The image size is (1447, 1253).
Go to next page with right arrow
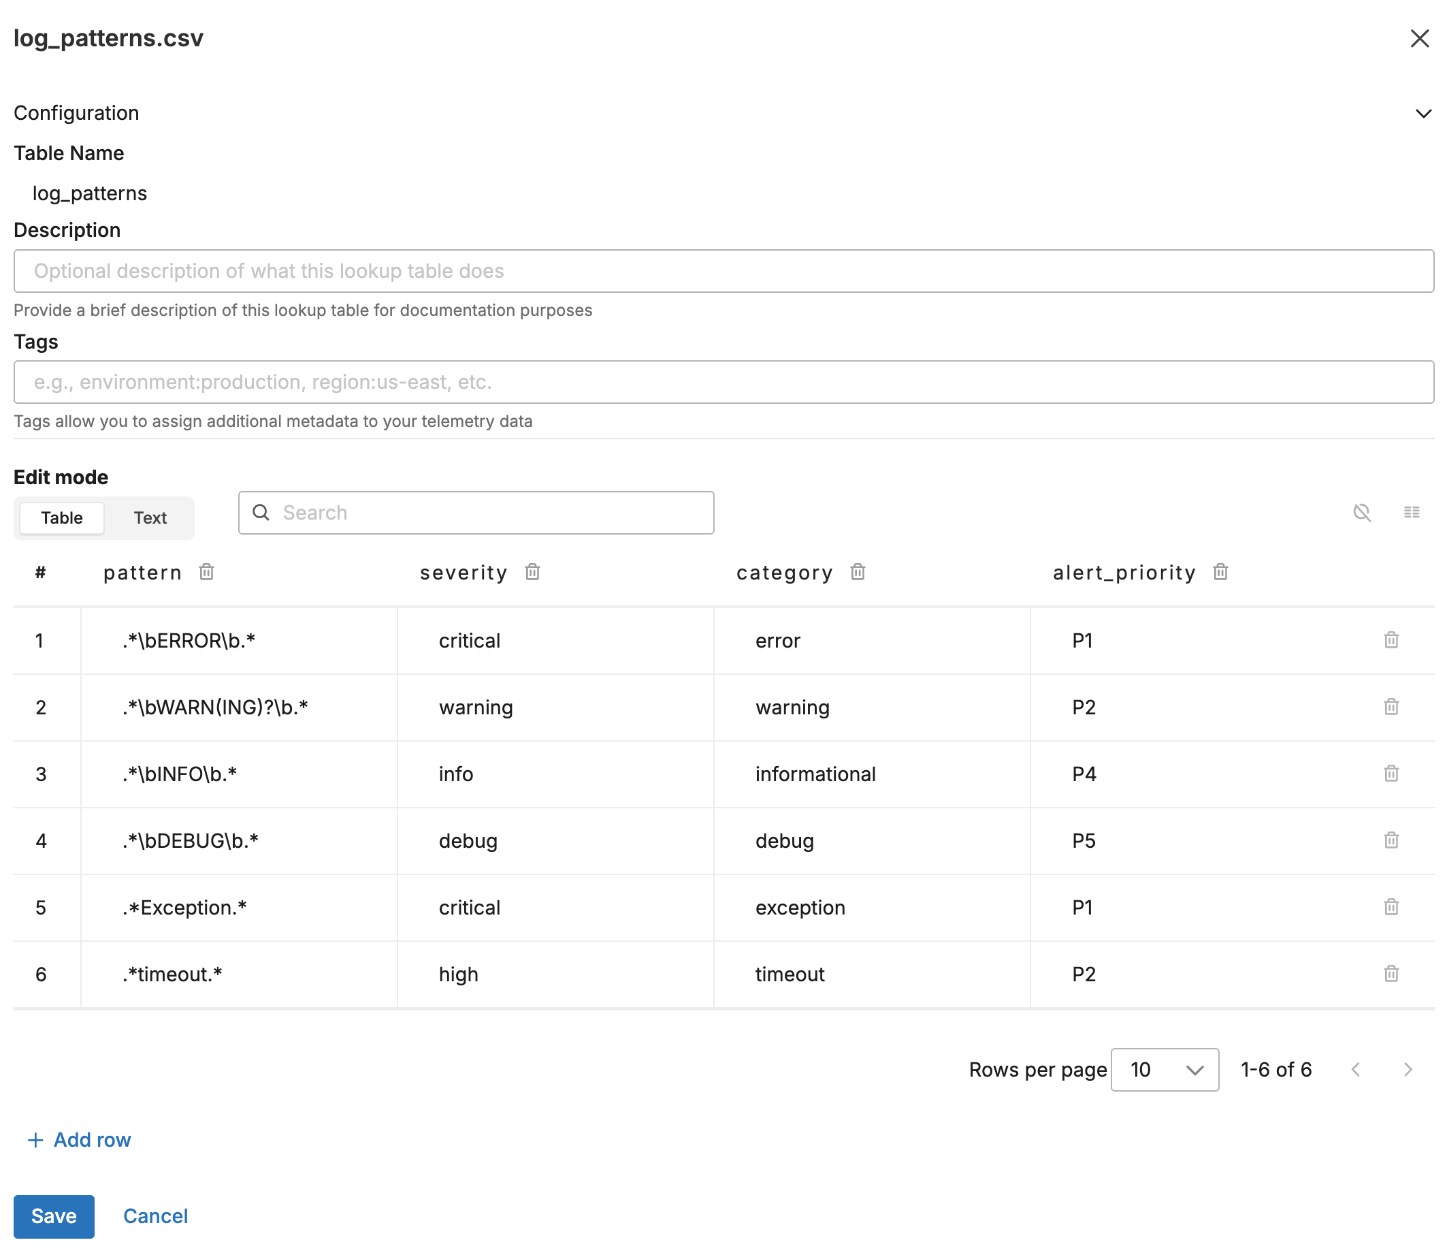(1407, 1070)
